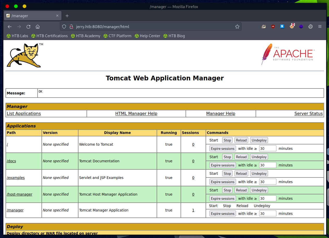The image size is (329, 238).
Task: Click the forward navigation arrow
Action: coord(19,27)
